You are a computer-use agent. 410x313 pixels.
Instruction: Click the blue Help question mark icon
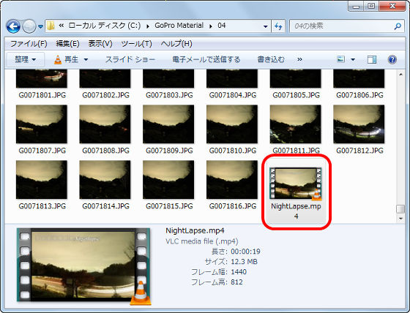[392, 59]
